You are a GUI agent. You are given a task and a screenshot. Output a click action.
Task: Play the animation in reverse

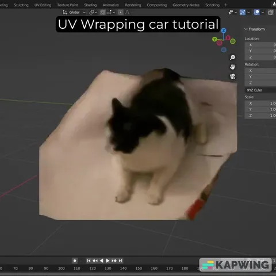102,260
